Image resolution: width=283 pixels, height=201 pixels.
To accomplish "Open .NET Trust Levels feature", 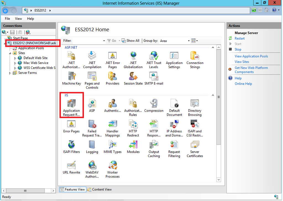I will [x=154, y=60].
